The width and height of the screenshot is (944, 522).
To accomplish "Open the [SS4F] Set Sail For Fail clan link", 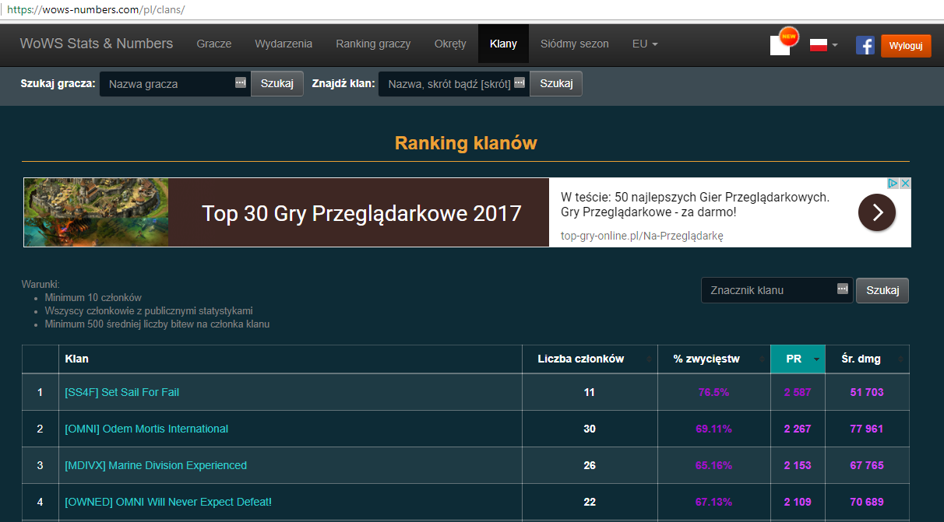I will coord(122,392).
